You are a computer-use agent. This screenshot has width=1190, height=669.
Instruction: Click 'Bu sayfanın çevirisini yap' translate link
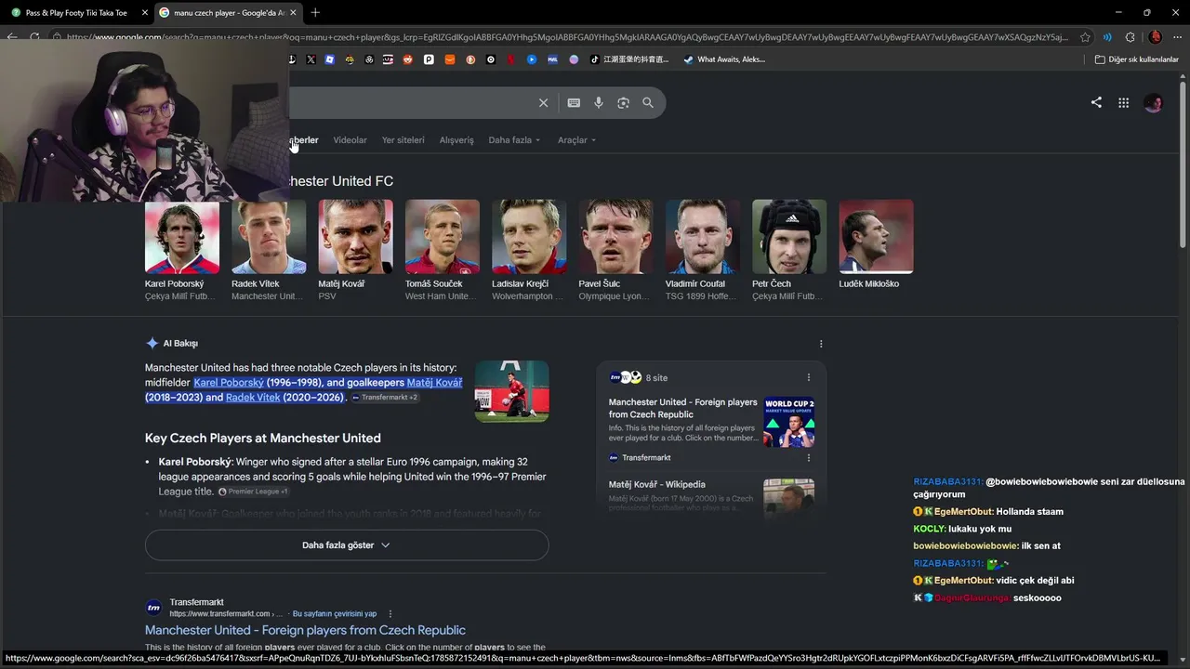click(335, 614)
